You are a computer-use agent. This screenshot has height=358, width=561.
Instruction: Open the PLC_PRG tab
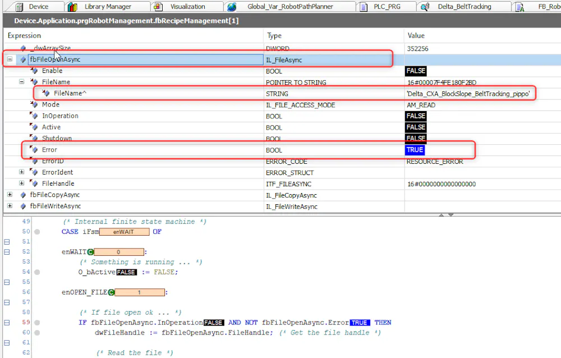click(387, 6)
